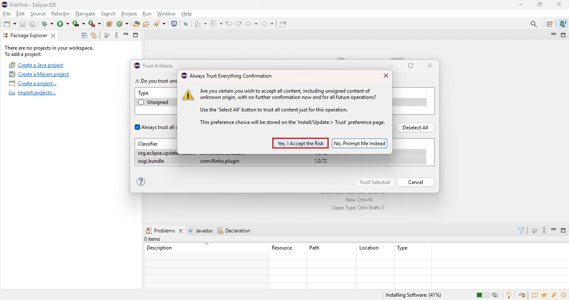569x300 pixels.
Task: Click the New Java Package icon
Action: click(x=110, y=24)
